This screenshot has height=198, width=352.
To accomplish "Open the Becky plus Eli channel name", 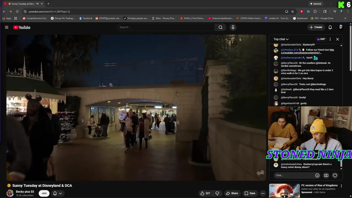I will (25, 192).
